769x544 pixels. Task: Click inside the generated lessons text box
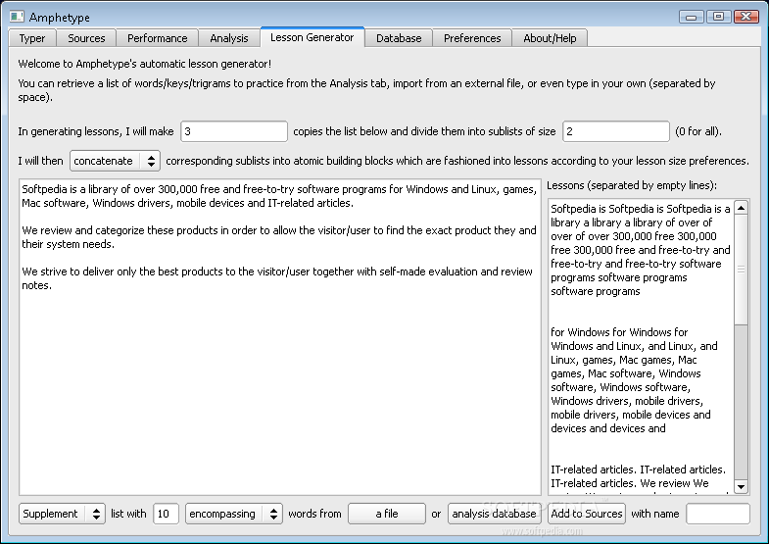[x=641, y=346]
